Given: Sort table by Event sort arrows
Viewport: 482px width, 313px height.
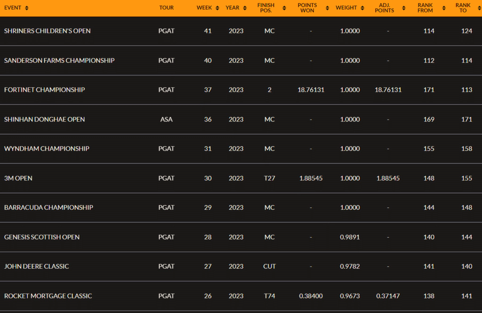Looking at the screenshot, I should (27, 8).
